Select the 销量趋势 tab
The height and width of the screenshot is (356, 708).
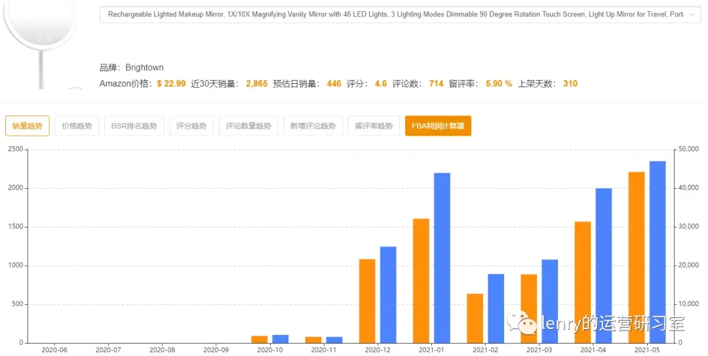click(x=28, y=126)
